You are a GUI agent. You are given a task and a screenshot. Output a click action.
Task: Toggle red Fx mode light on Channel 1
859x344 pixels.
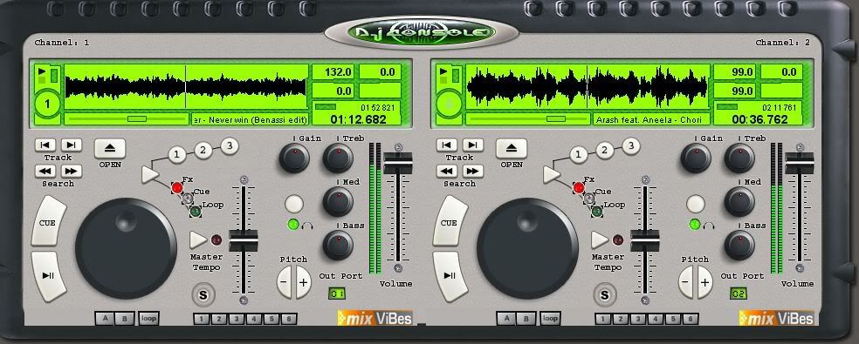click(177, 187)
